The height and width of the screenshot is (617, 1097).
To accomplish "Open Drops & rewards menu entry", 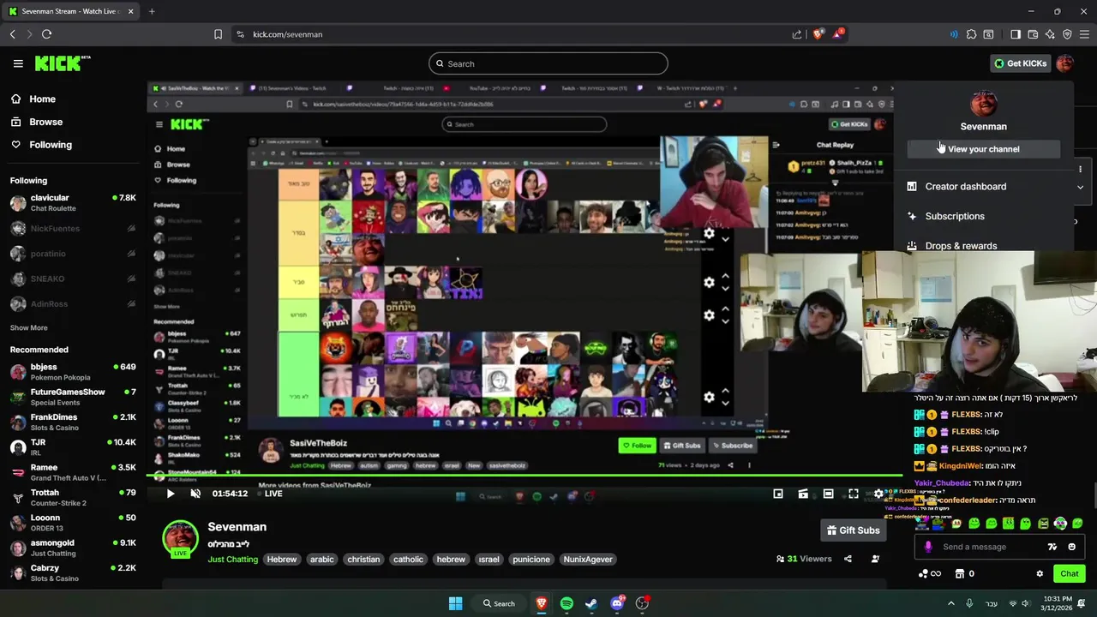I will (961, 246).
